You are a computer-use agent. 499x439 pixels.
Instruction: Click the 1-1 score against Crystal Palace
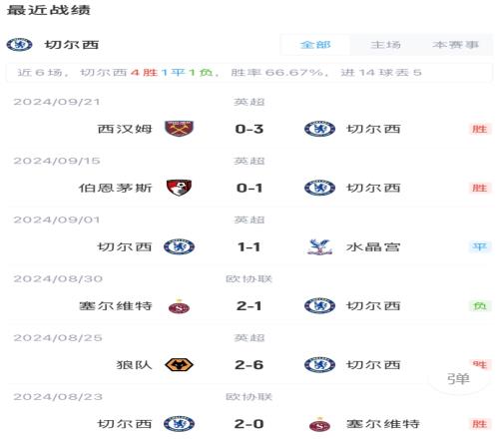click(x=249, y=246)
